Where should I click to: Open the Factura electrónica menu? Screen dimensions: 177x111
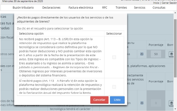click(80, 8)
